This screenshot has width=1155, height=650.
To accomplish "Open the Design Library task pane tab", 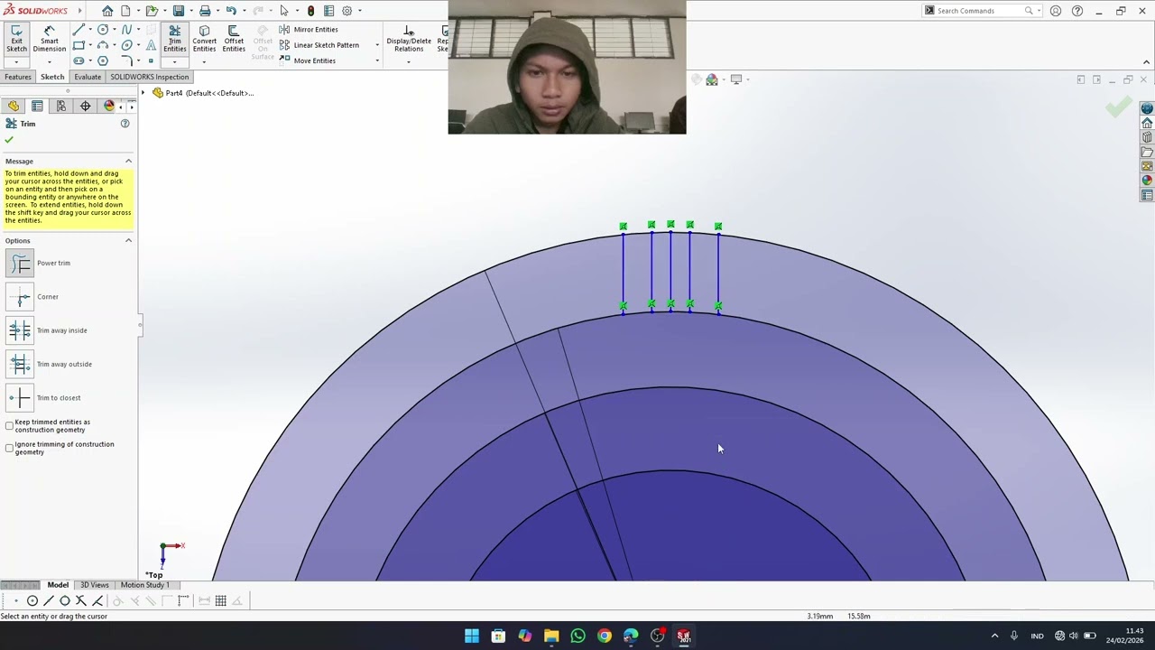I will (1147, 137).
